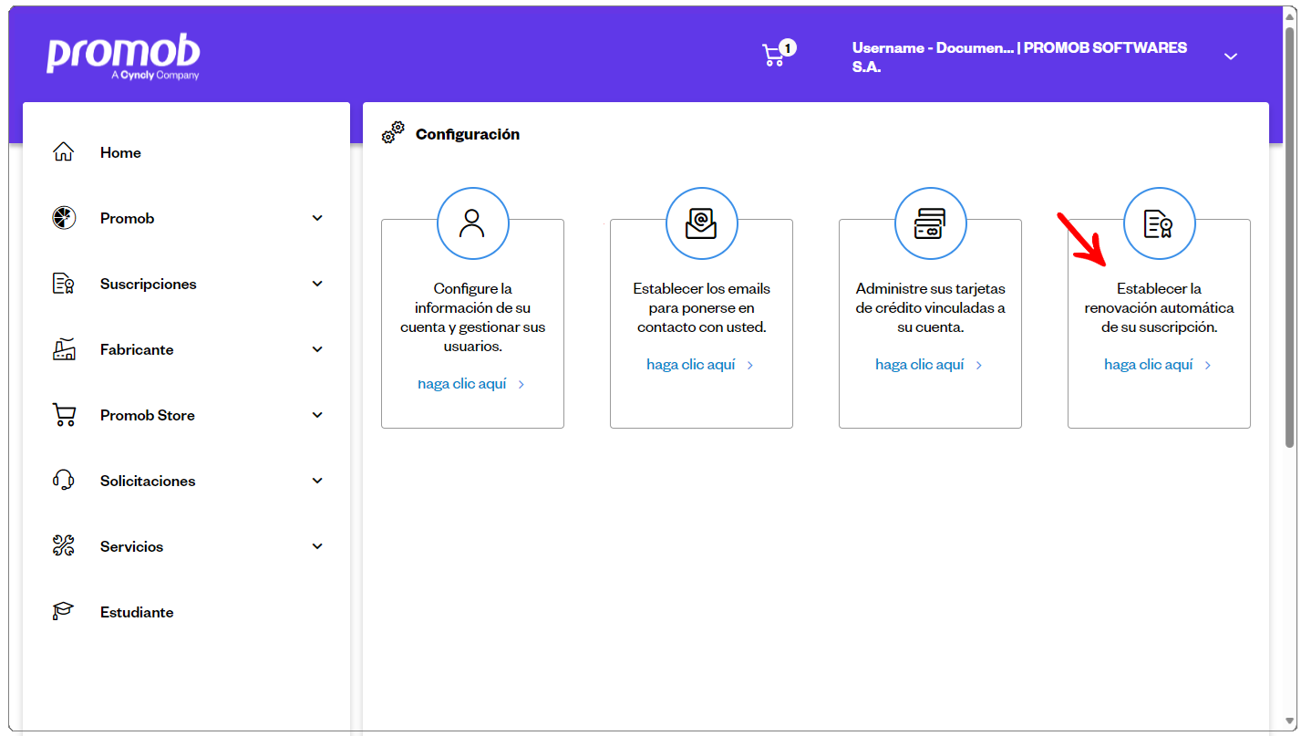The height and width of the screenshot is (736, 1311).
Task: Select Fabricante menu item
Action: click(137, 349)
